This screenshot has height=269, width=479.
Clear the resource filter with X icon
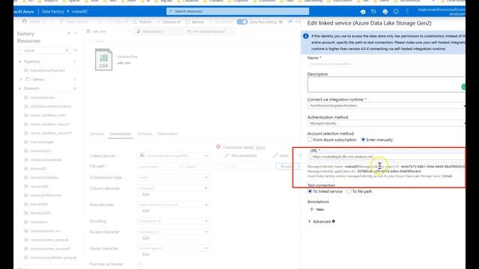(x=67, y=50)
